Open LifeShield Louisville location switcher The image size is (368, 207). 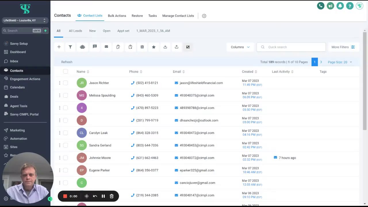(25, 20)
